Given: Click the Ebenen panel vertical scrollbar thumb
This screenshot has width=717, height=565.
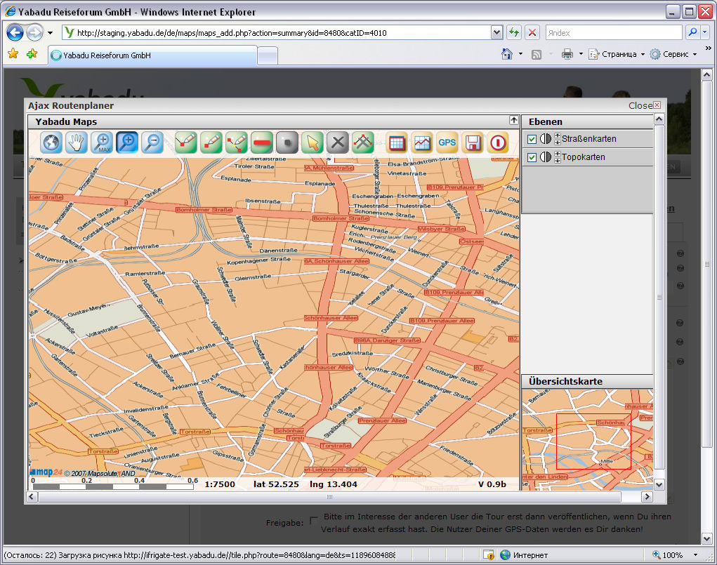Looking at the screenshot, I should point(659,297).
